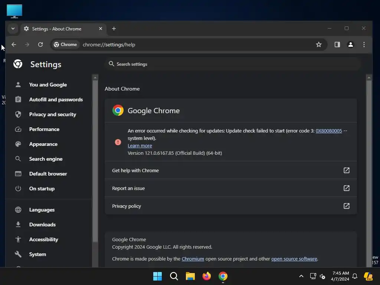Click the Downloads arrow icon in sidebar
The image size is (380, 285).
(x=18, y=225)
